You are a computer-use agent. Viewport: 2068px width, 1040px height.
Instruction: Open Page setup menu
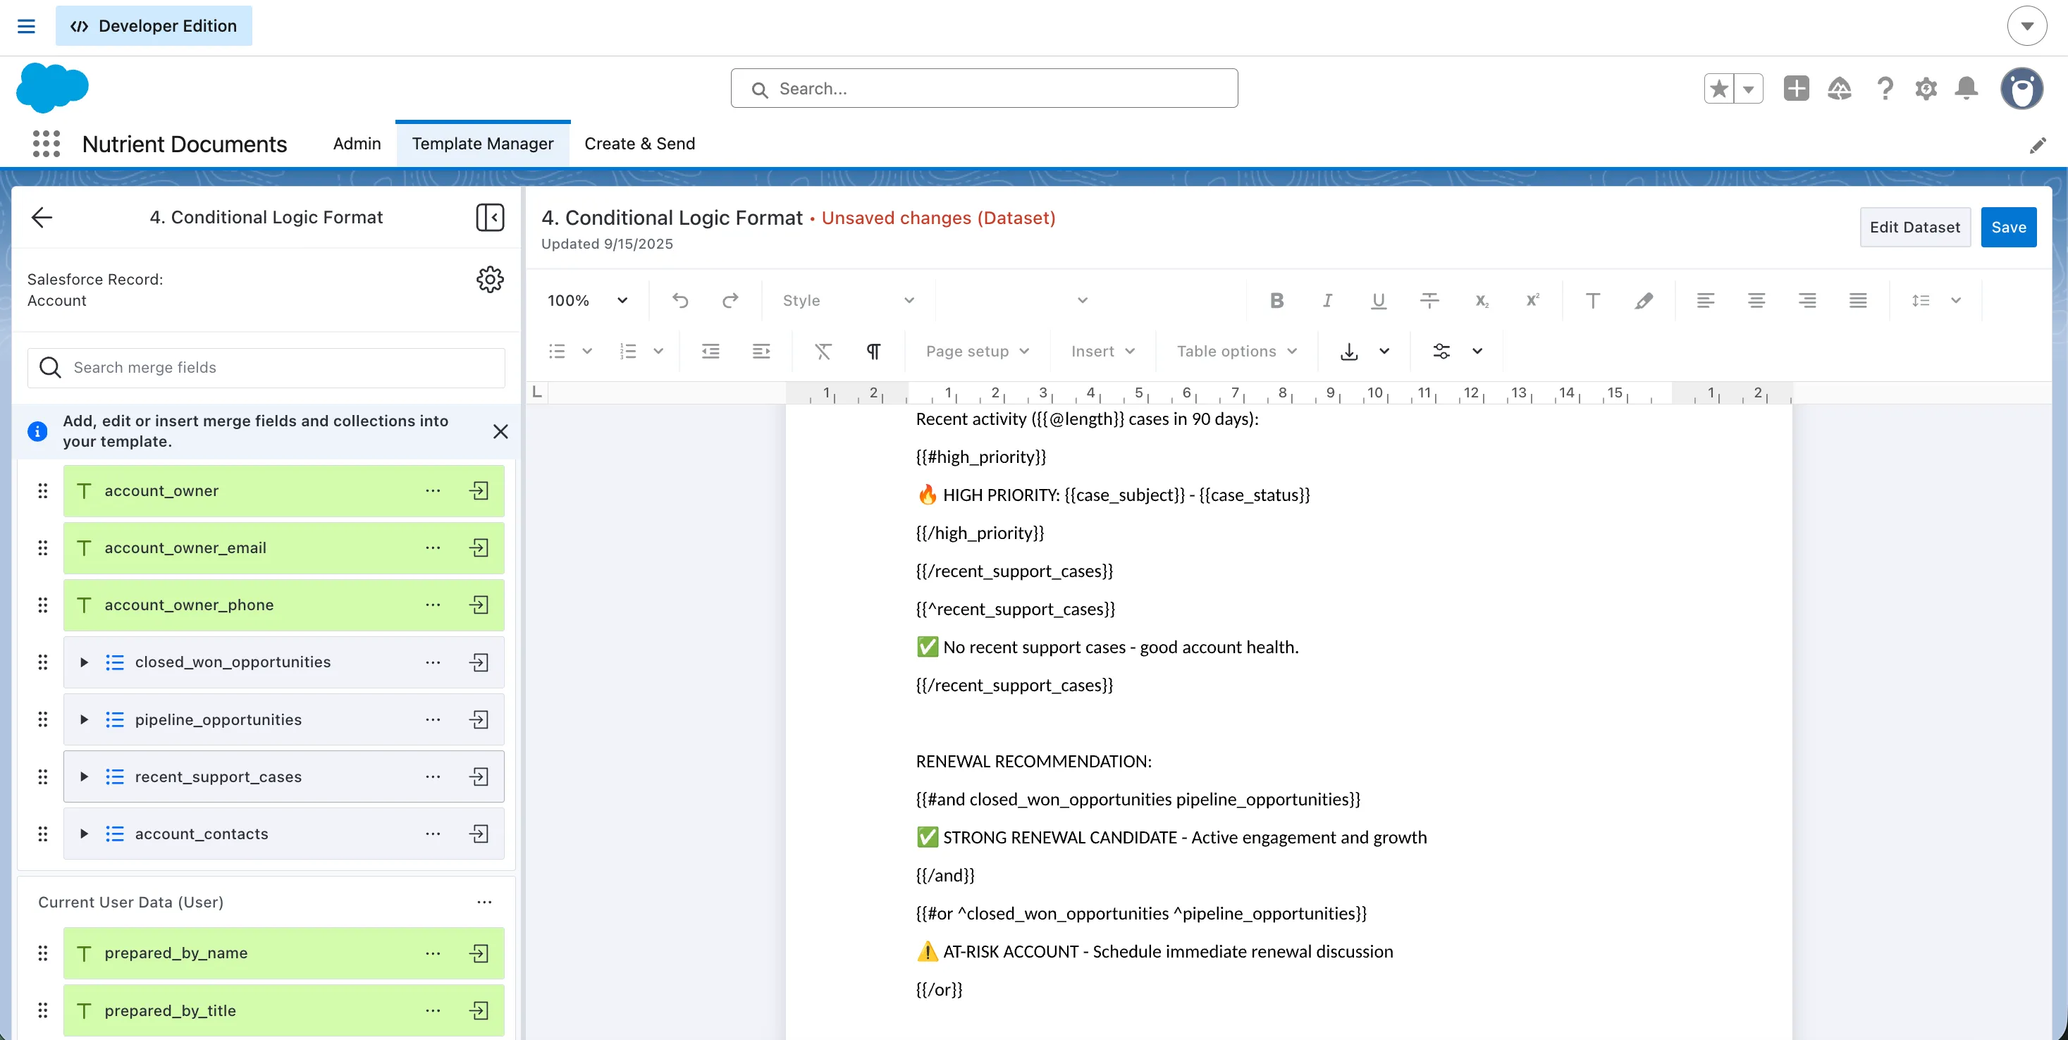click(977, 351)
